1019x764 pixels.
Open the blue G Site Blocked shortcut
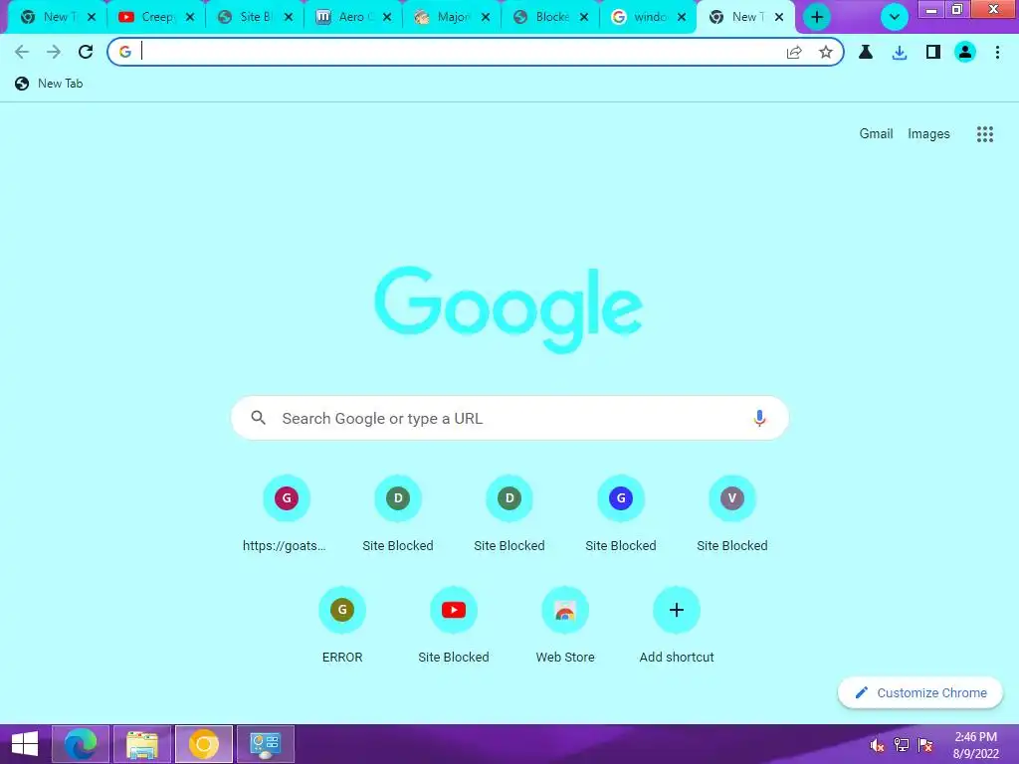click(621, 515)
